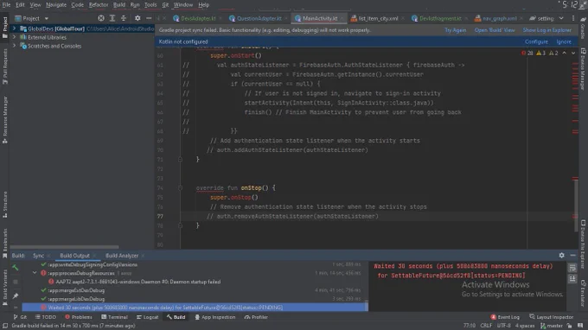The width and height of the screenshot is (588, 330).
Task: Toggle fold marker at line 78
Action: (x=180, y=225)
